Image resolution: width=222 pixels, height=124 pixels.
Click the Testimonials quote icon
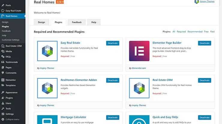(x=3, y=62)
